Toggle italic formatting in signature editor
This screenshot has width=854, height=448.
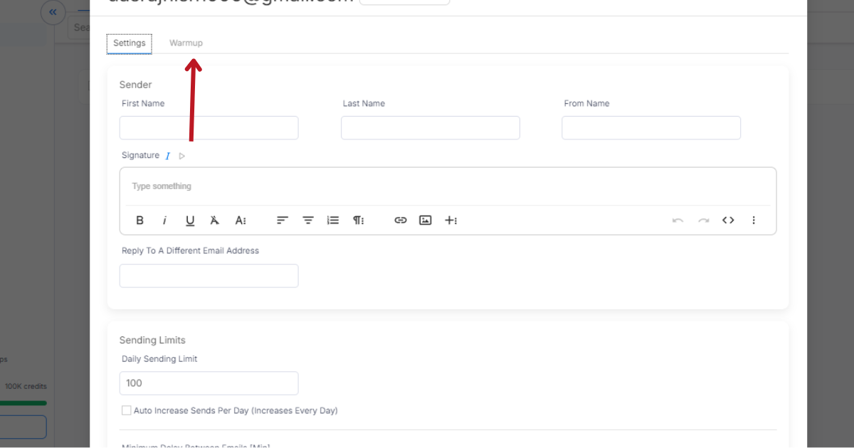[164, 220]
